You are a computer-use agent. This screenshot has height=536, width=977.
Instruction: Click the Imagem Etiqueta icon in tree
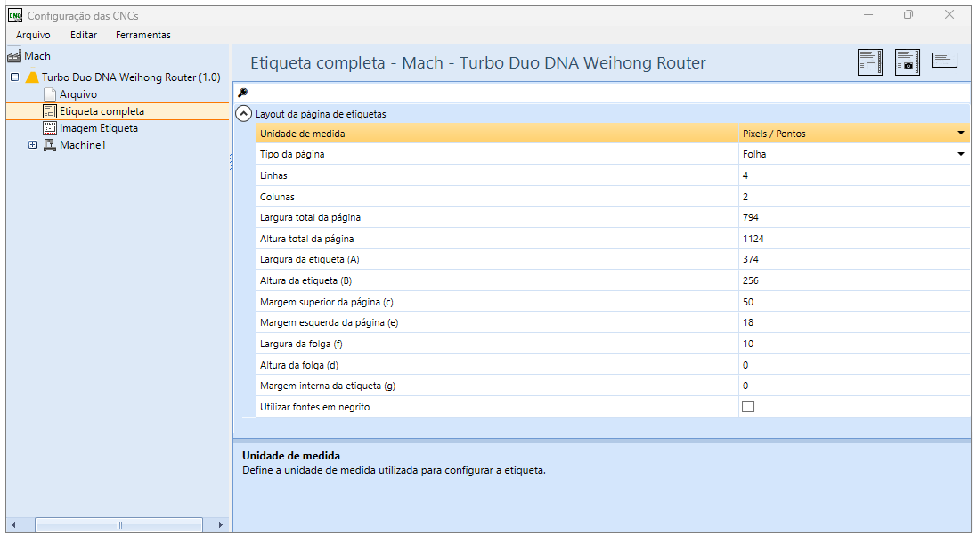click(50, 128)
